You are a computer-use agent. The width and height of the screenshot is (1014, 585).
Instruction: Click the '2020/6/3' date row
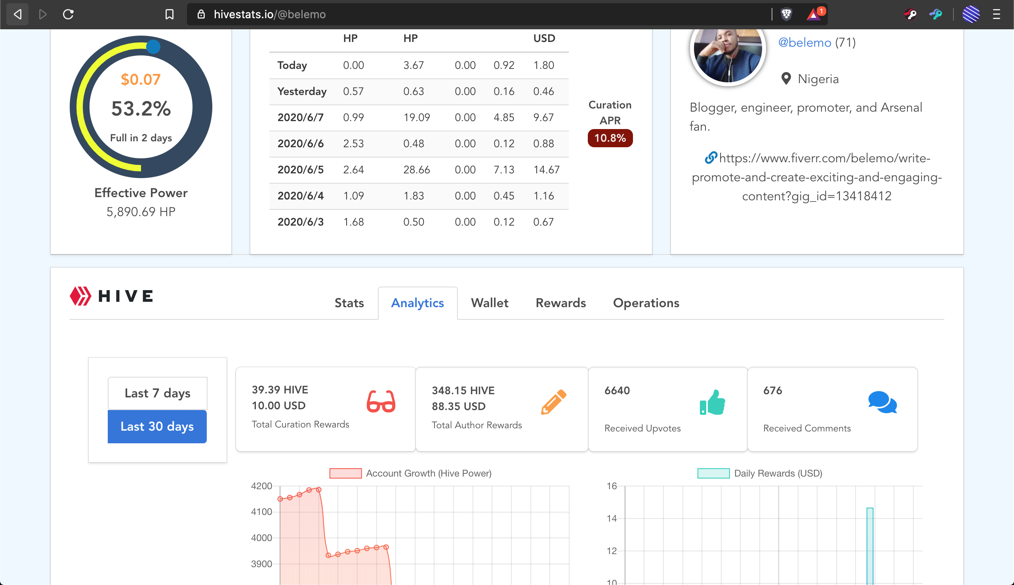[x=419, y=222]
